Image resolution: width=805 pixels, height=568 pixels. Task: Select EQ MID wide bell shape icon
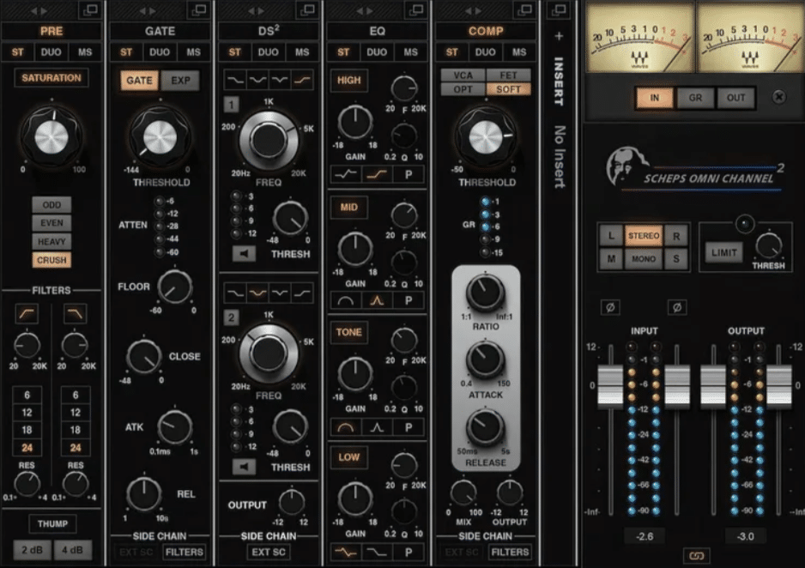346,300
